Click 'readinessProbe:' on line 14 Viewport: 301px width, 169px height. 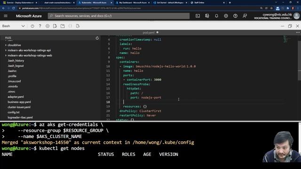click(x=137, y=84)
